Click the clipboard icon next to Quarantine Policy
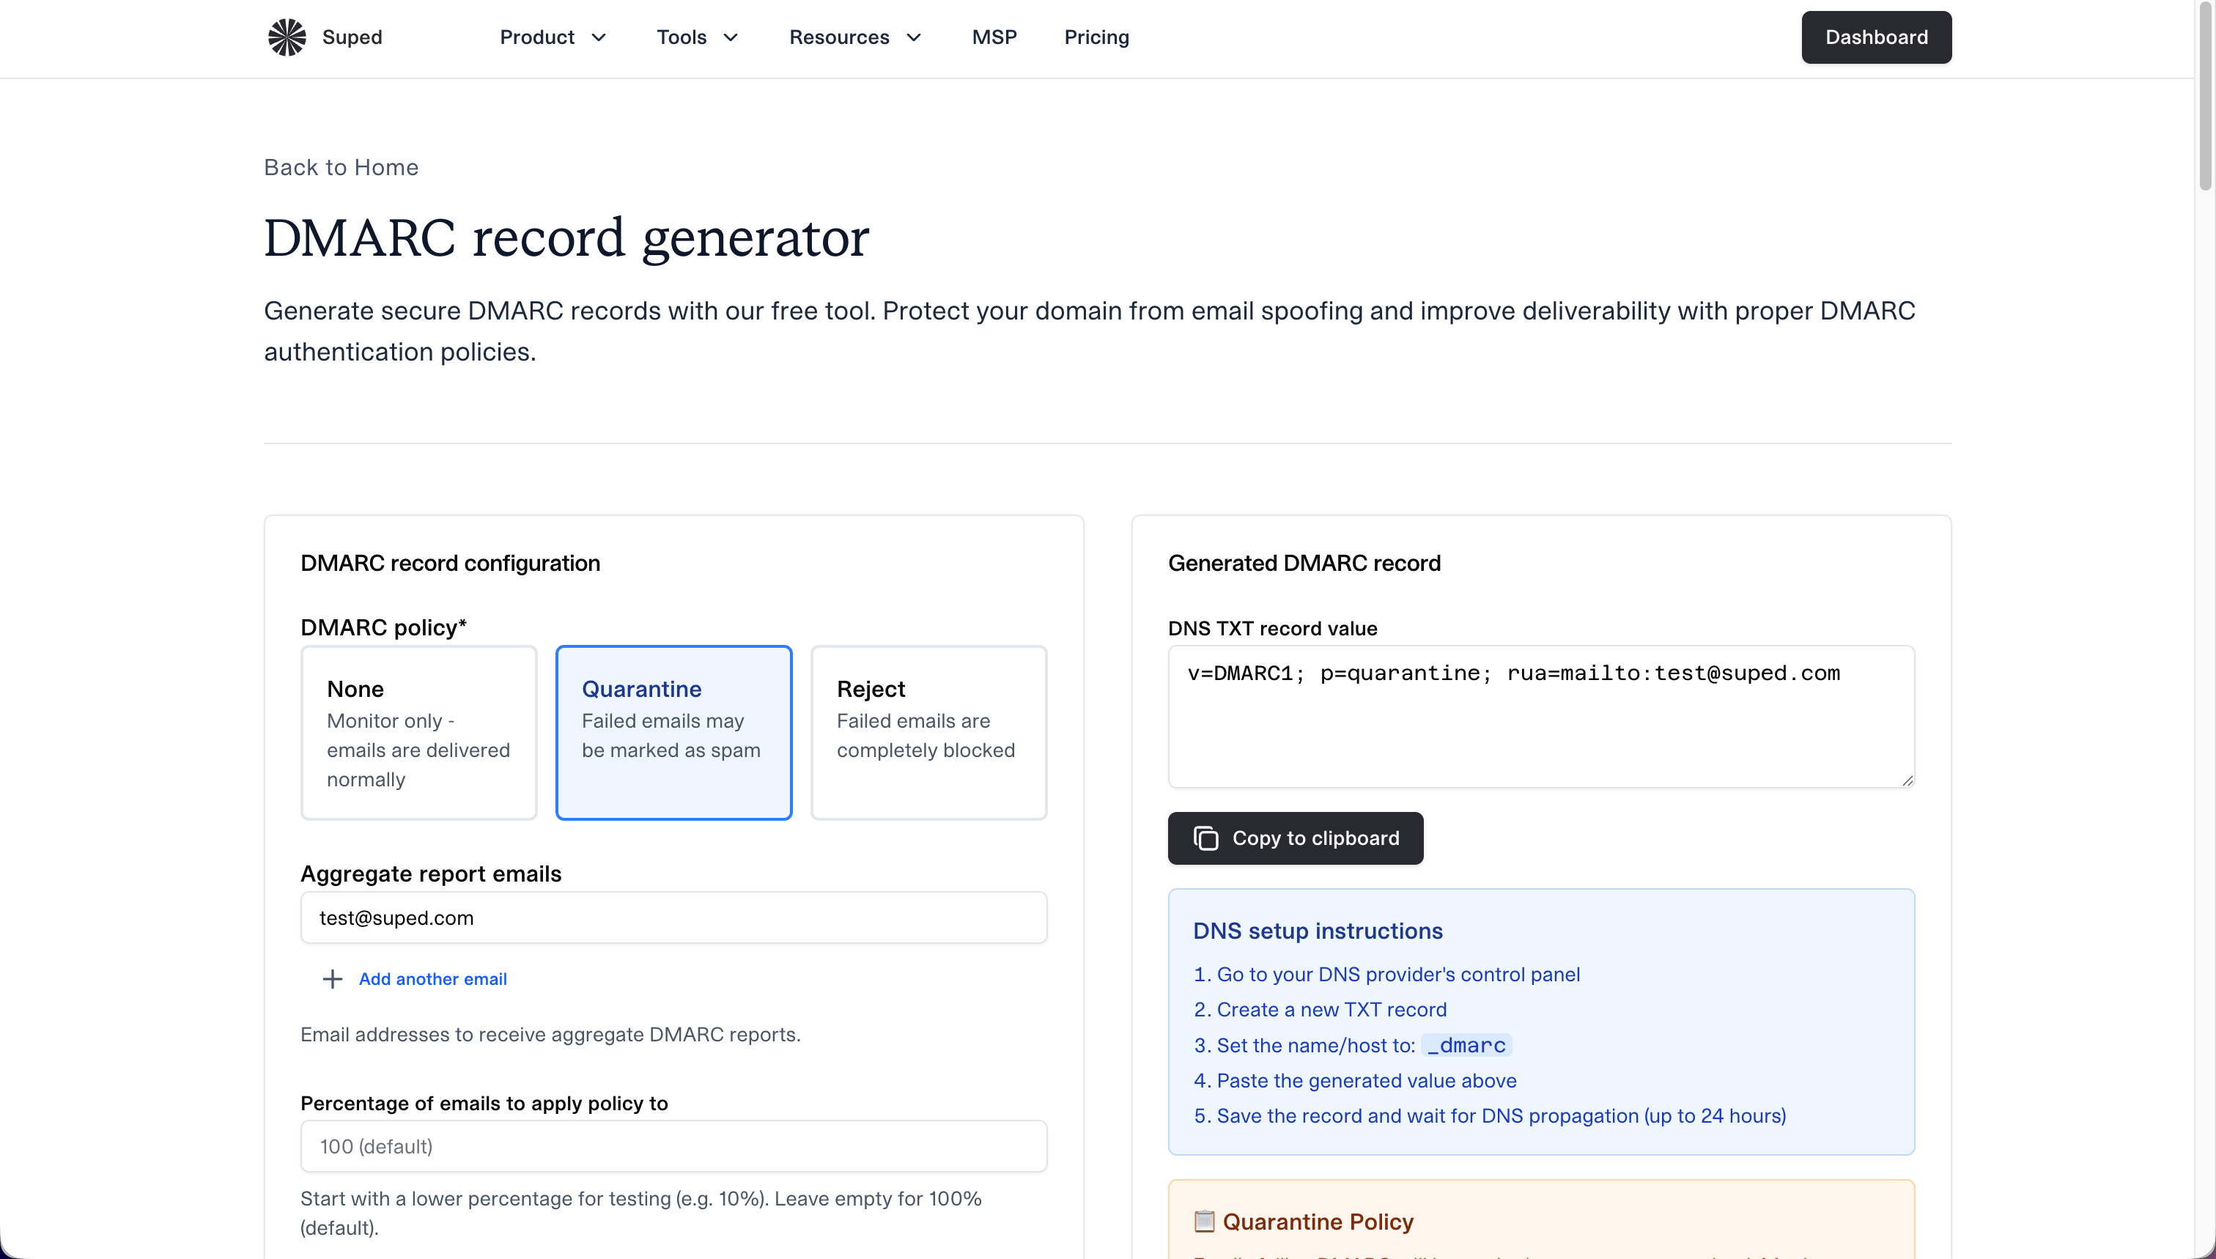The width and height of the screenshot is (2216, 1259). [x=1203, y=1221]
